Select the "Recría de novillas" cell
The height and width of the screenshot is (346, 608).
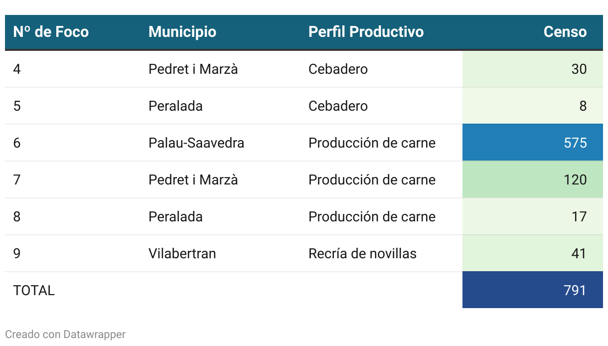pos(362,253)
